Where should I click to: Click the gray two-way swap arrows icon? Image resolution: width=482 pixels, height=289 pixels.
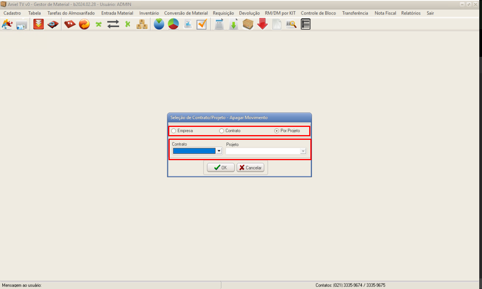(x=113, y=24)
